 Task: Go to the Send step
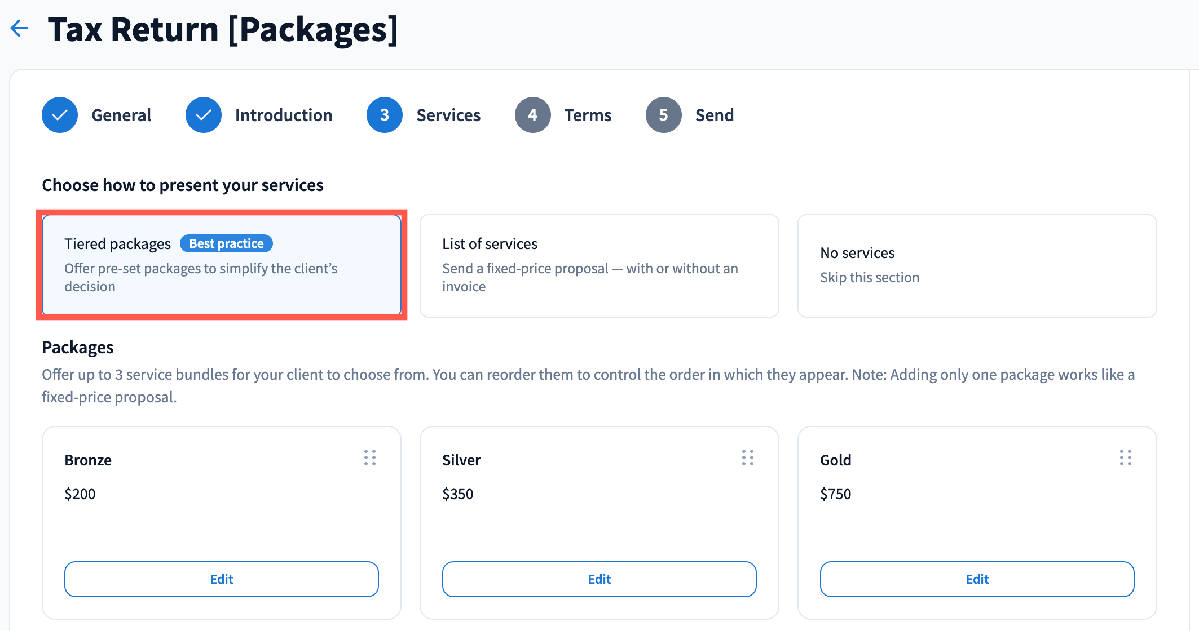(715, 115)
